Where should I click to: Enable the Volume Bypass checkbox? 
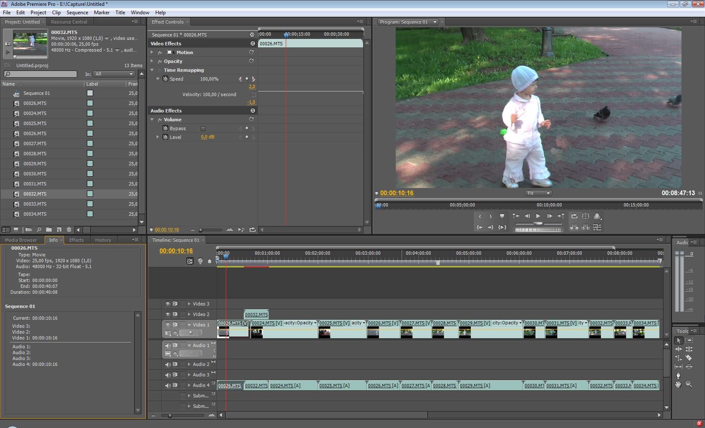point(203,128)
